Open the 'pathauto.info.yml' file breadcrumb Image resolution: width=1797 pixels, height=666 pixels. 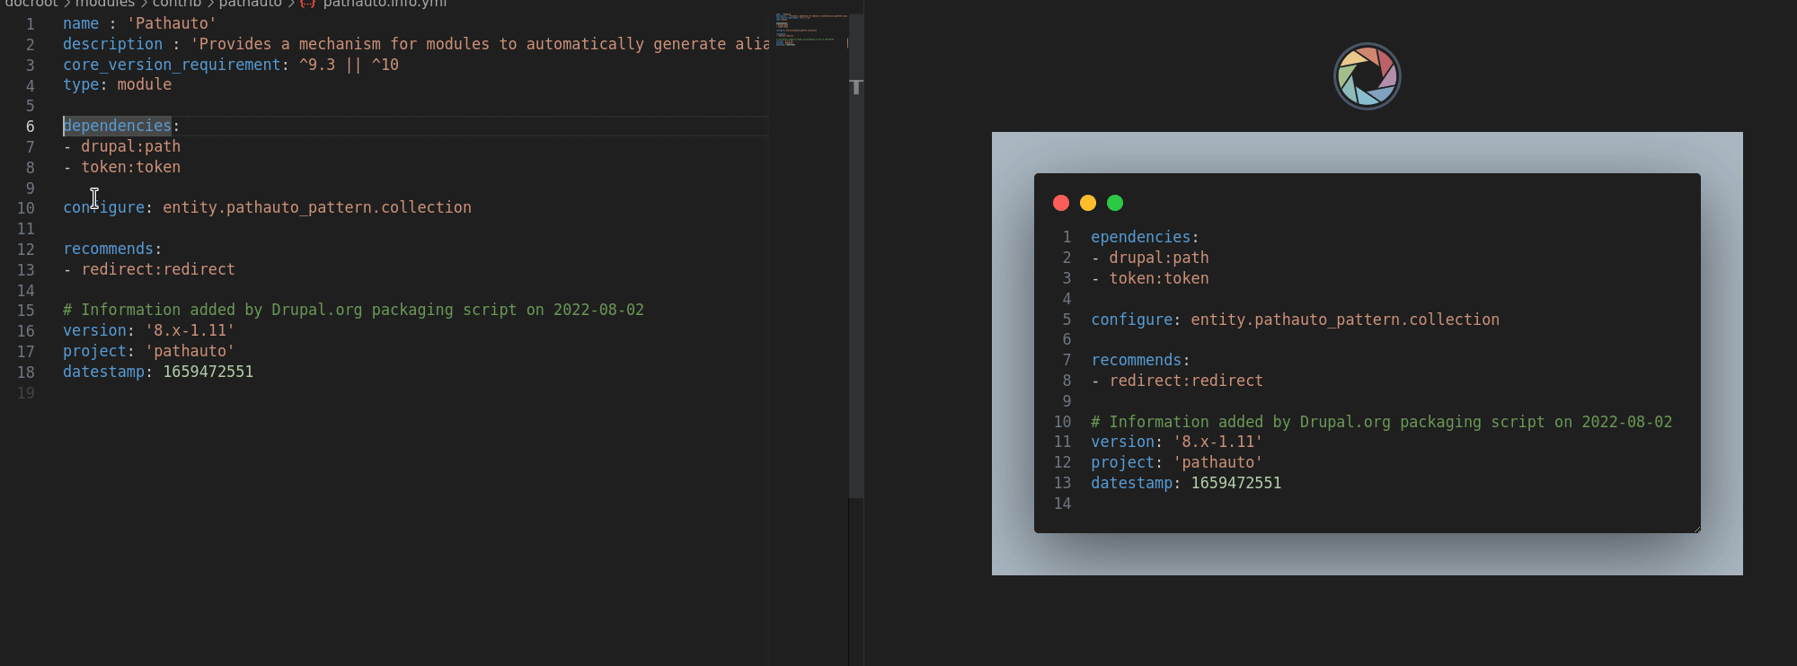coord(385,4)
